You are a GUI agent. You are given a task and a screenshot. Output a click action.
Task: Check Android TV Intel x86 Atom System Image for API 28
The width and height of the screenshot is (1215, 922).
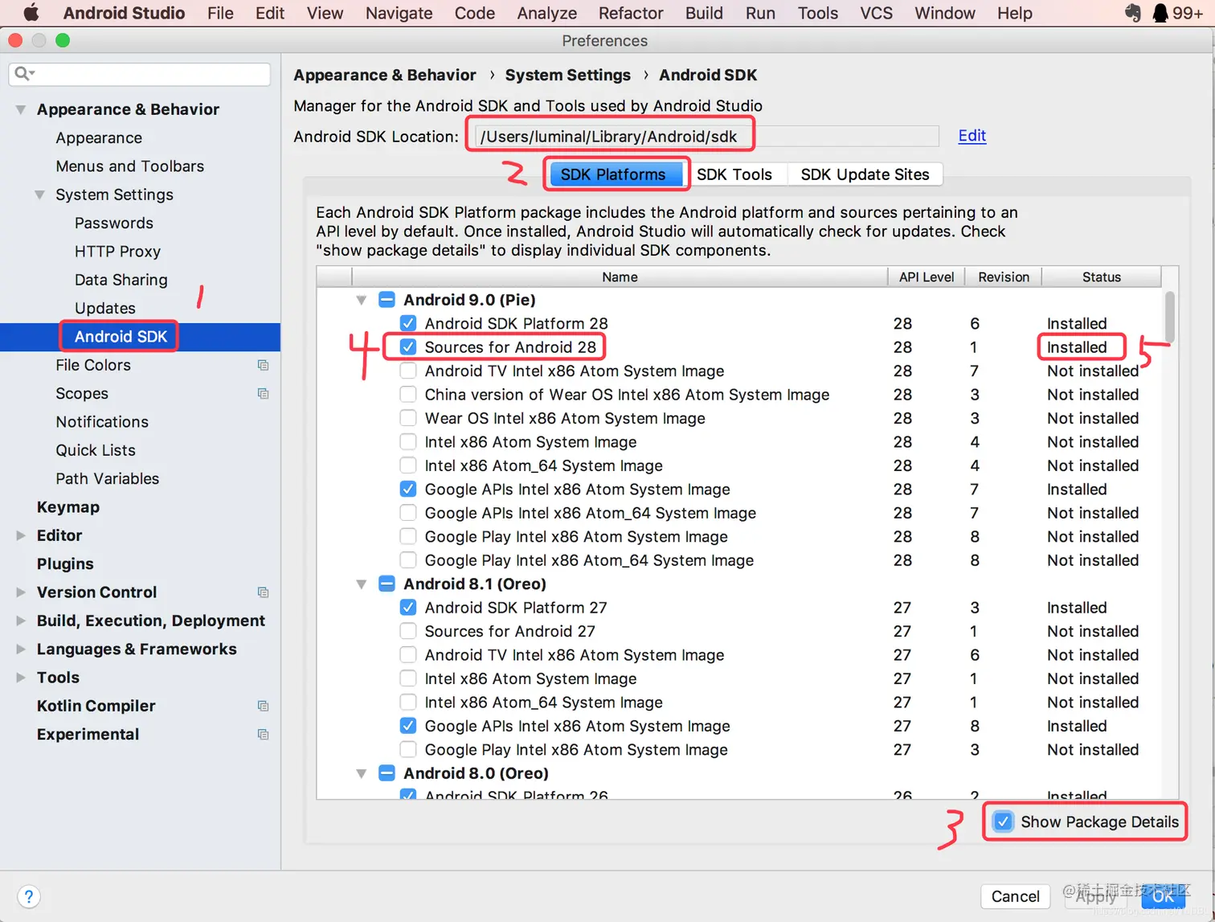(x=408, y=371)
